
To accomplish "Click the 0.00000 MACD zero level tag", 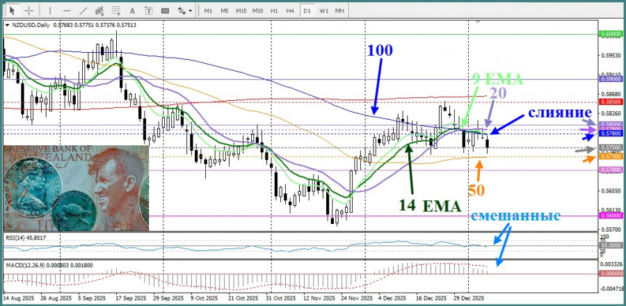I will (x=611, y=274).
